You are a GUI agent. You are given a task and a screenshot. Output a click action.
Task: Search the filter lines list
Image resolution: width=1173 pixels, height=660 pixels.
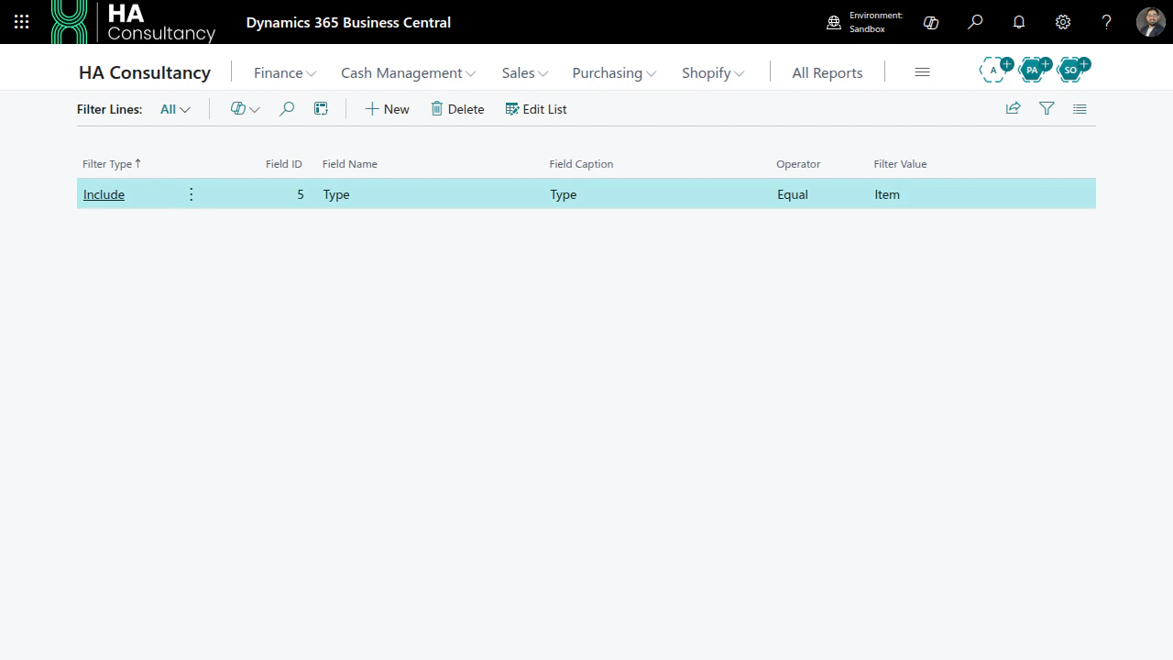click(x=287, y=109)
